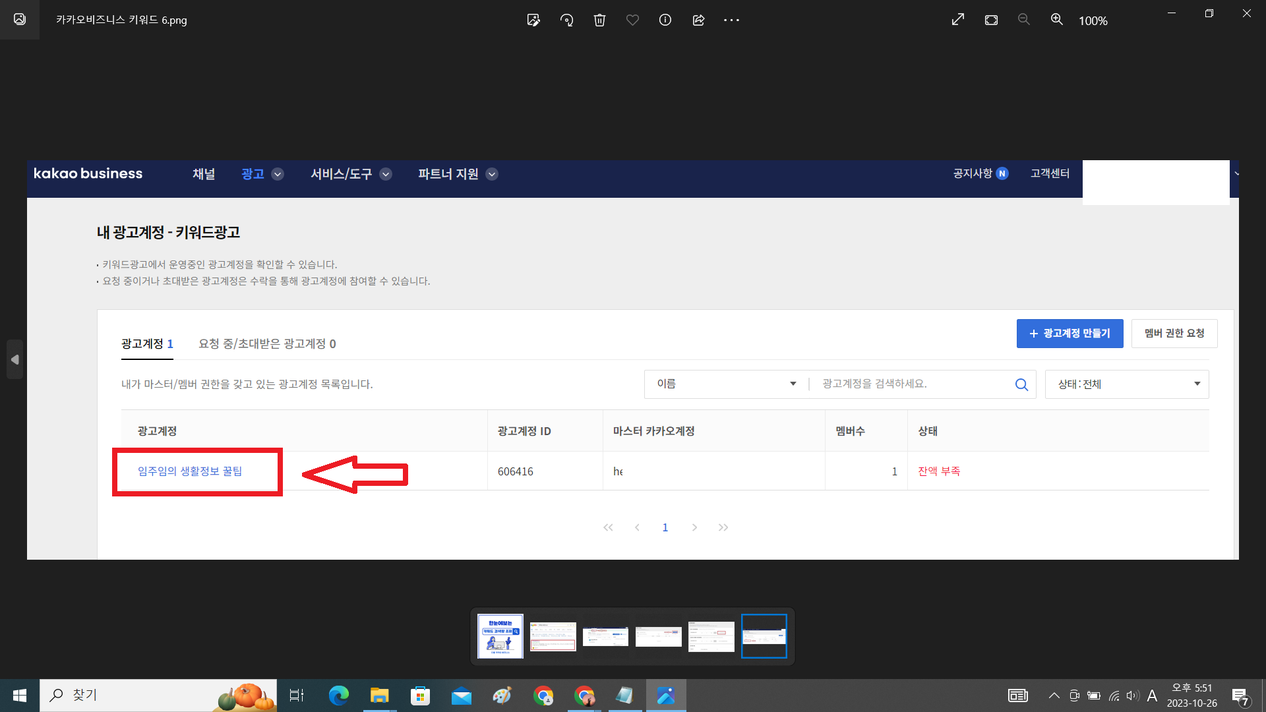Expand the 광고 navigation dropdown
1266x712 pixels.
(x=277, y=174)
